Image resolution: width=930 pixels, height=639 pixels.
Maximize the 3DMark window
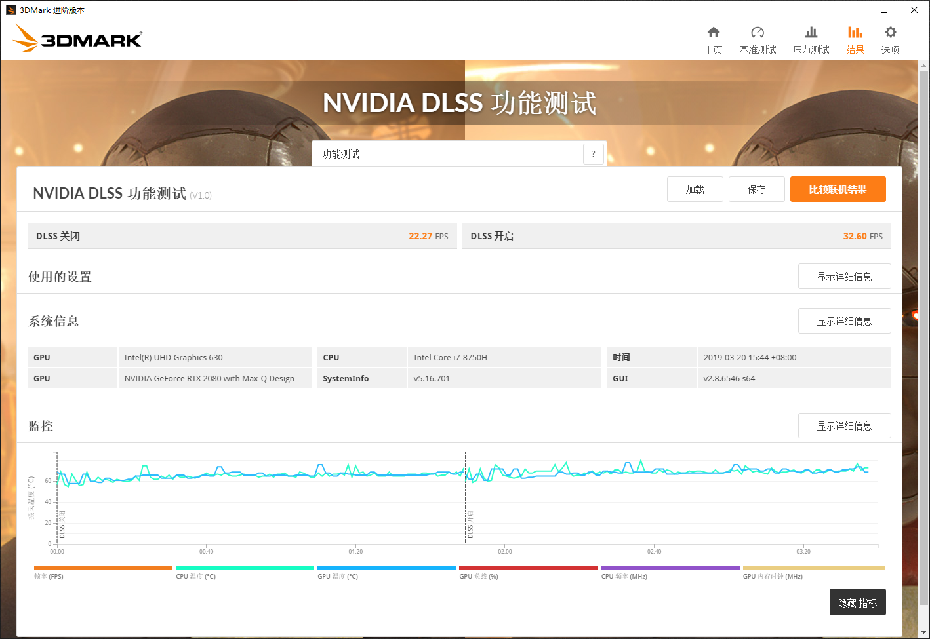[884, 10]
